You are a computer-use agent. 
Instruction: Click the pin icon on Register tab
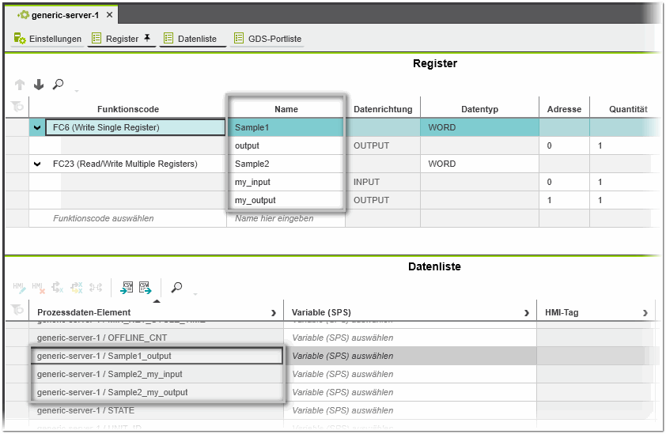point(147,38)
